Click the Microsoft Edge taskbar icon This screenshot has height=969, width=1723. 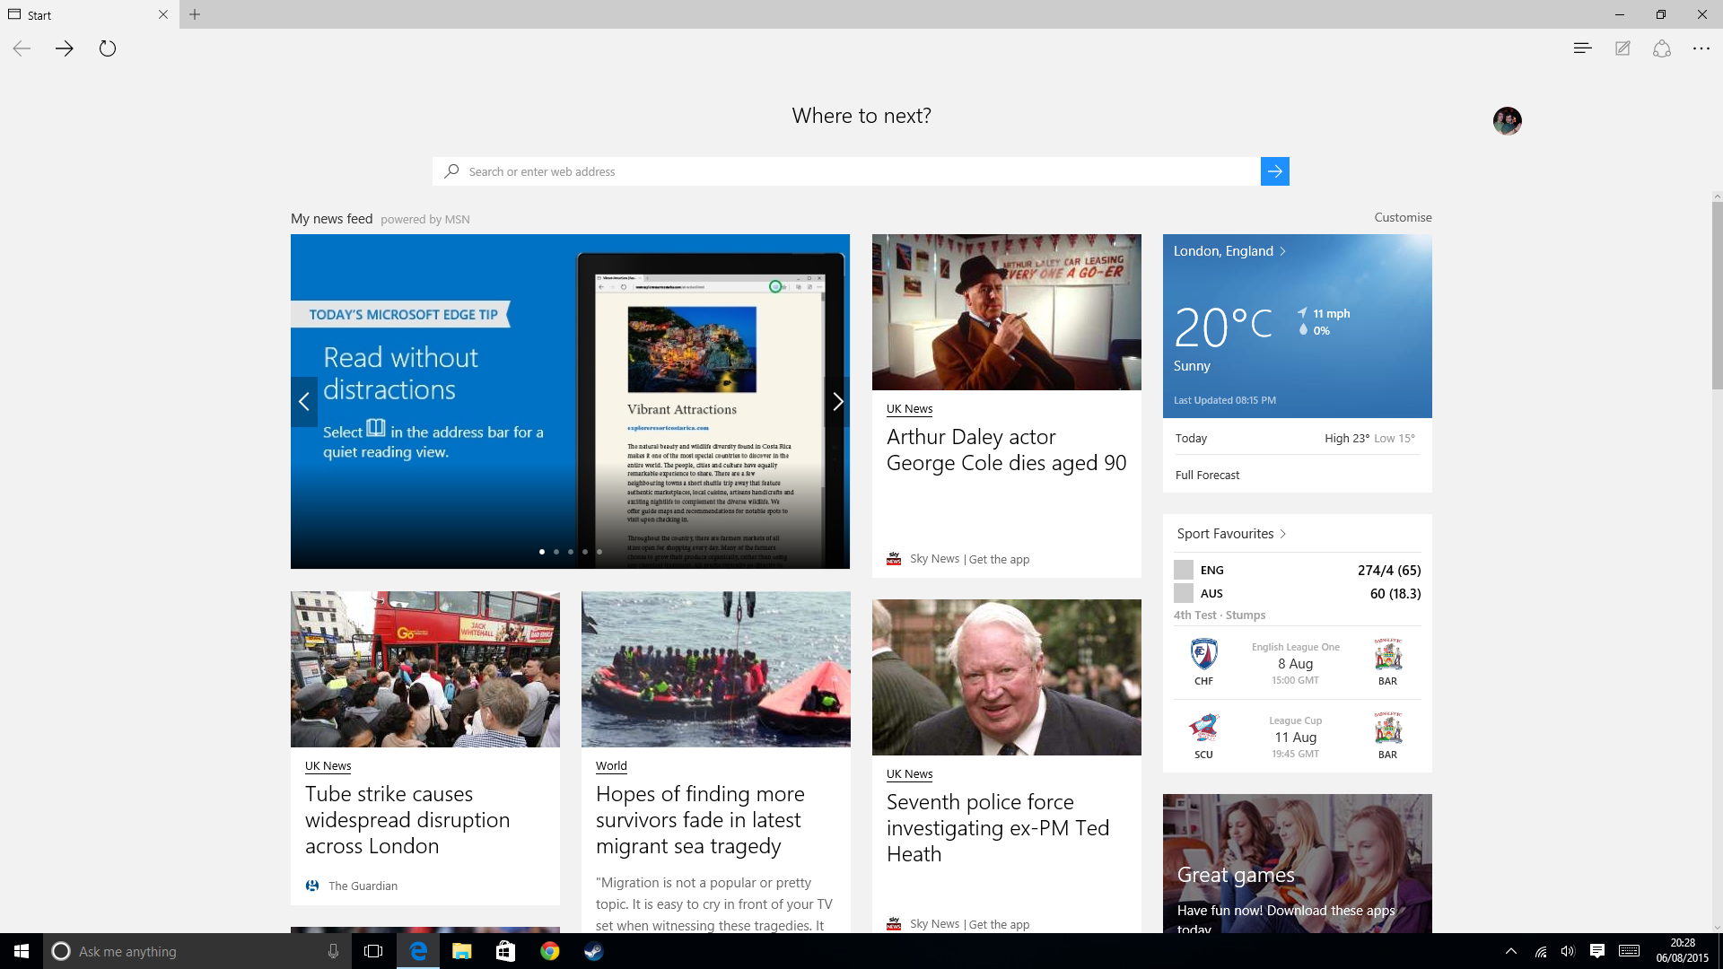(x=418, y=951)
